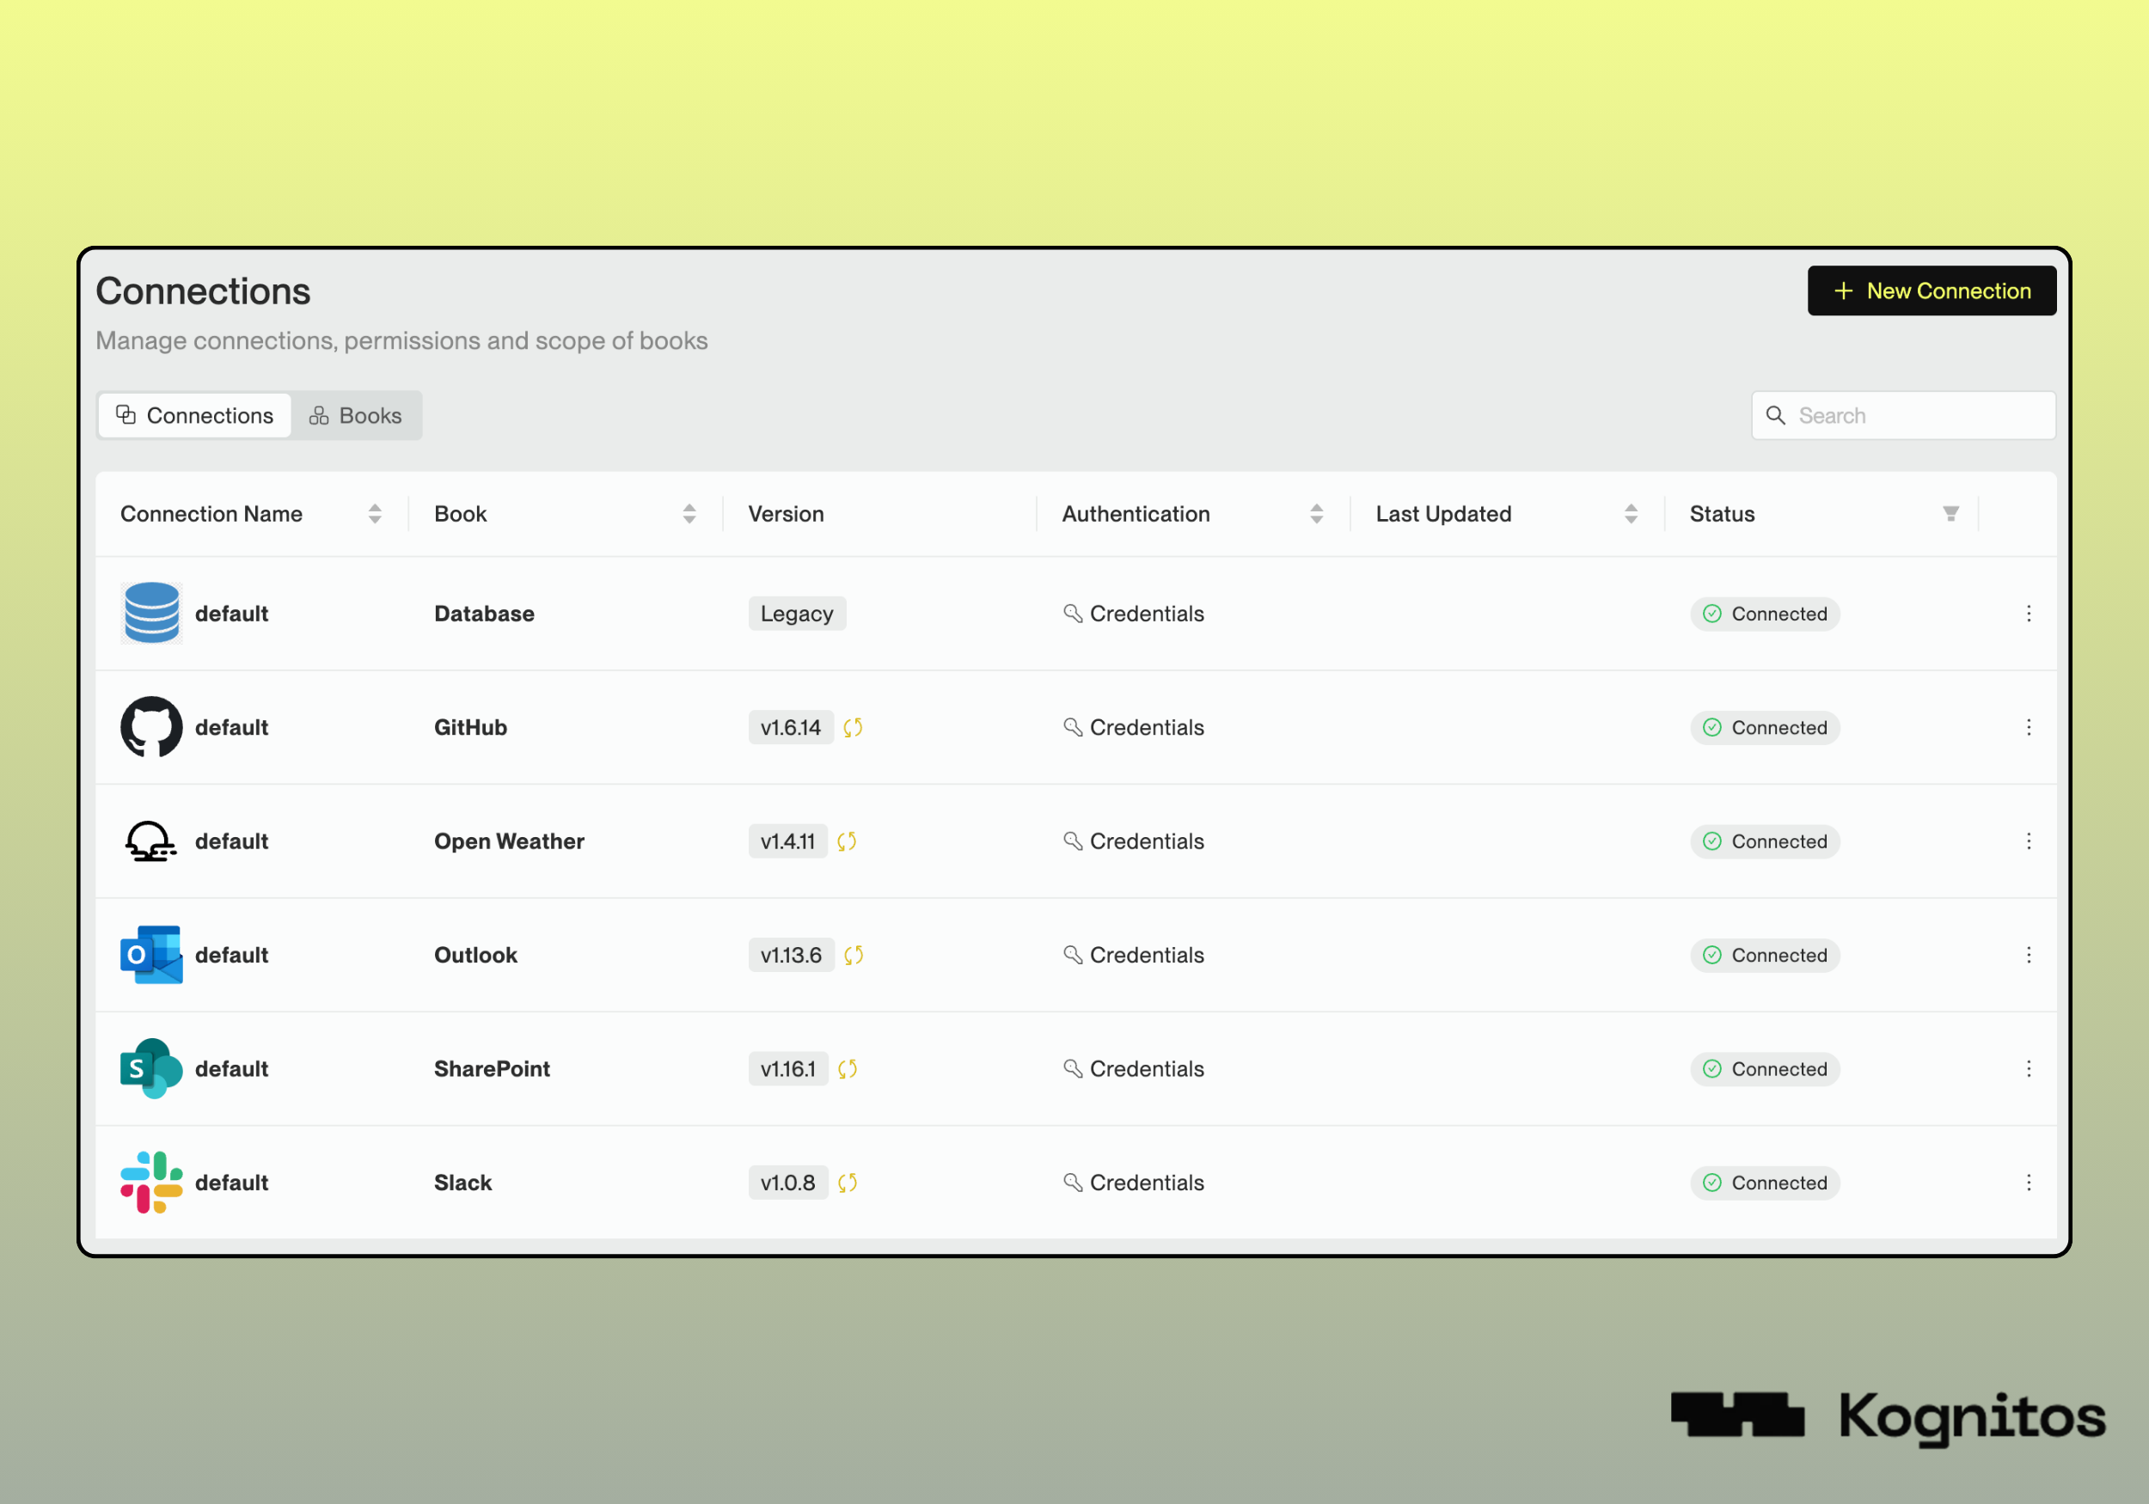Sort by Book column arrows
This screenshot has height=1504, width=2149.
click(x=689, y=514)
